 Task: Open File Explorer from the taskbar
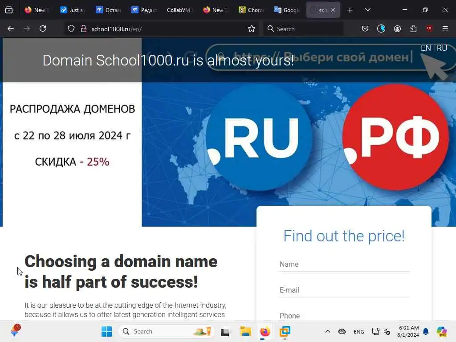[245, 331]
